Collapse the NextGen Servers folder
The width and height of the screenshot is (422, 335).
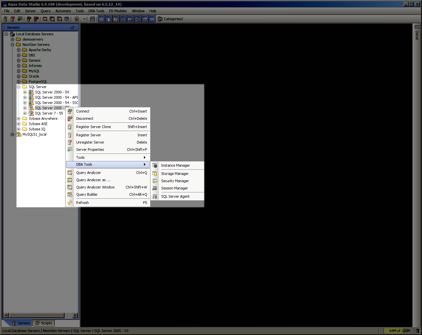pyautogui.click(x=13, y=45)
